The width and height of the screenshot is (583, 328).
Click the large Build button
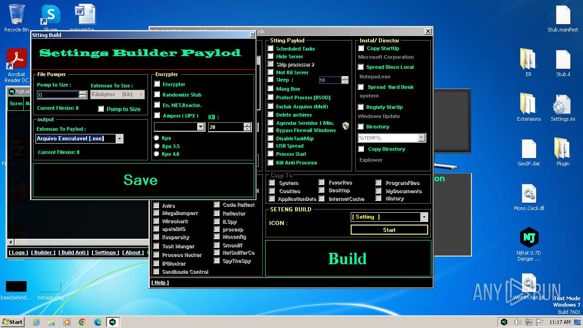[x=348, y=258]
